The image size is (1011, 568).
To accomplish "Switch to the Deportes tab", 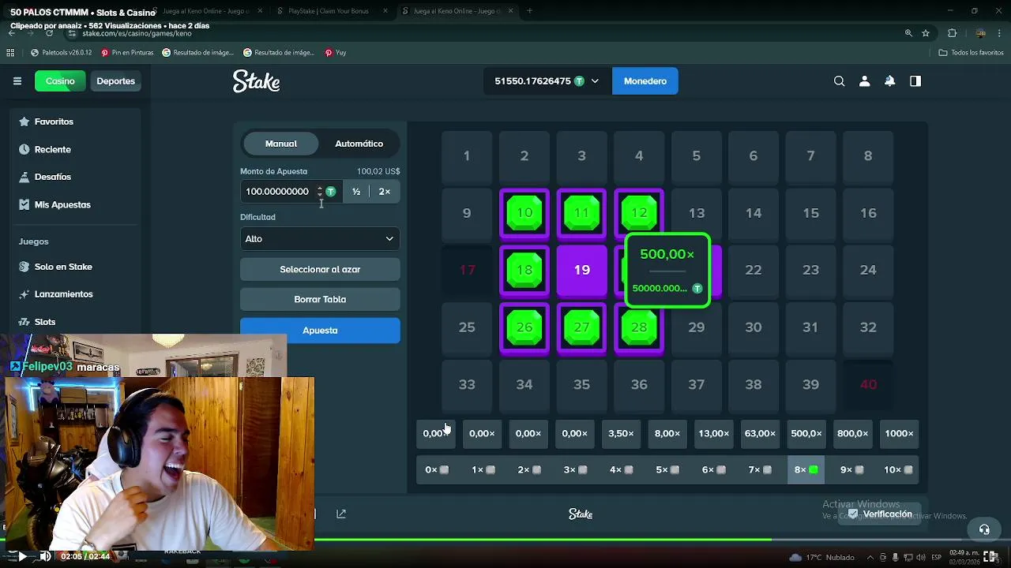I will pyautogui.click(x=115, y=81).
